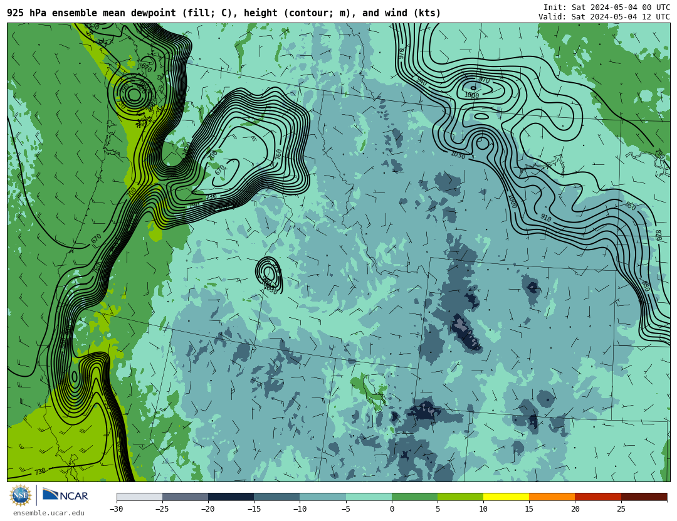The width and height of the screenshot is (677, 521).
Task: Click the -20 colorbar tick label
Action: point(207,509)
